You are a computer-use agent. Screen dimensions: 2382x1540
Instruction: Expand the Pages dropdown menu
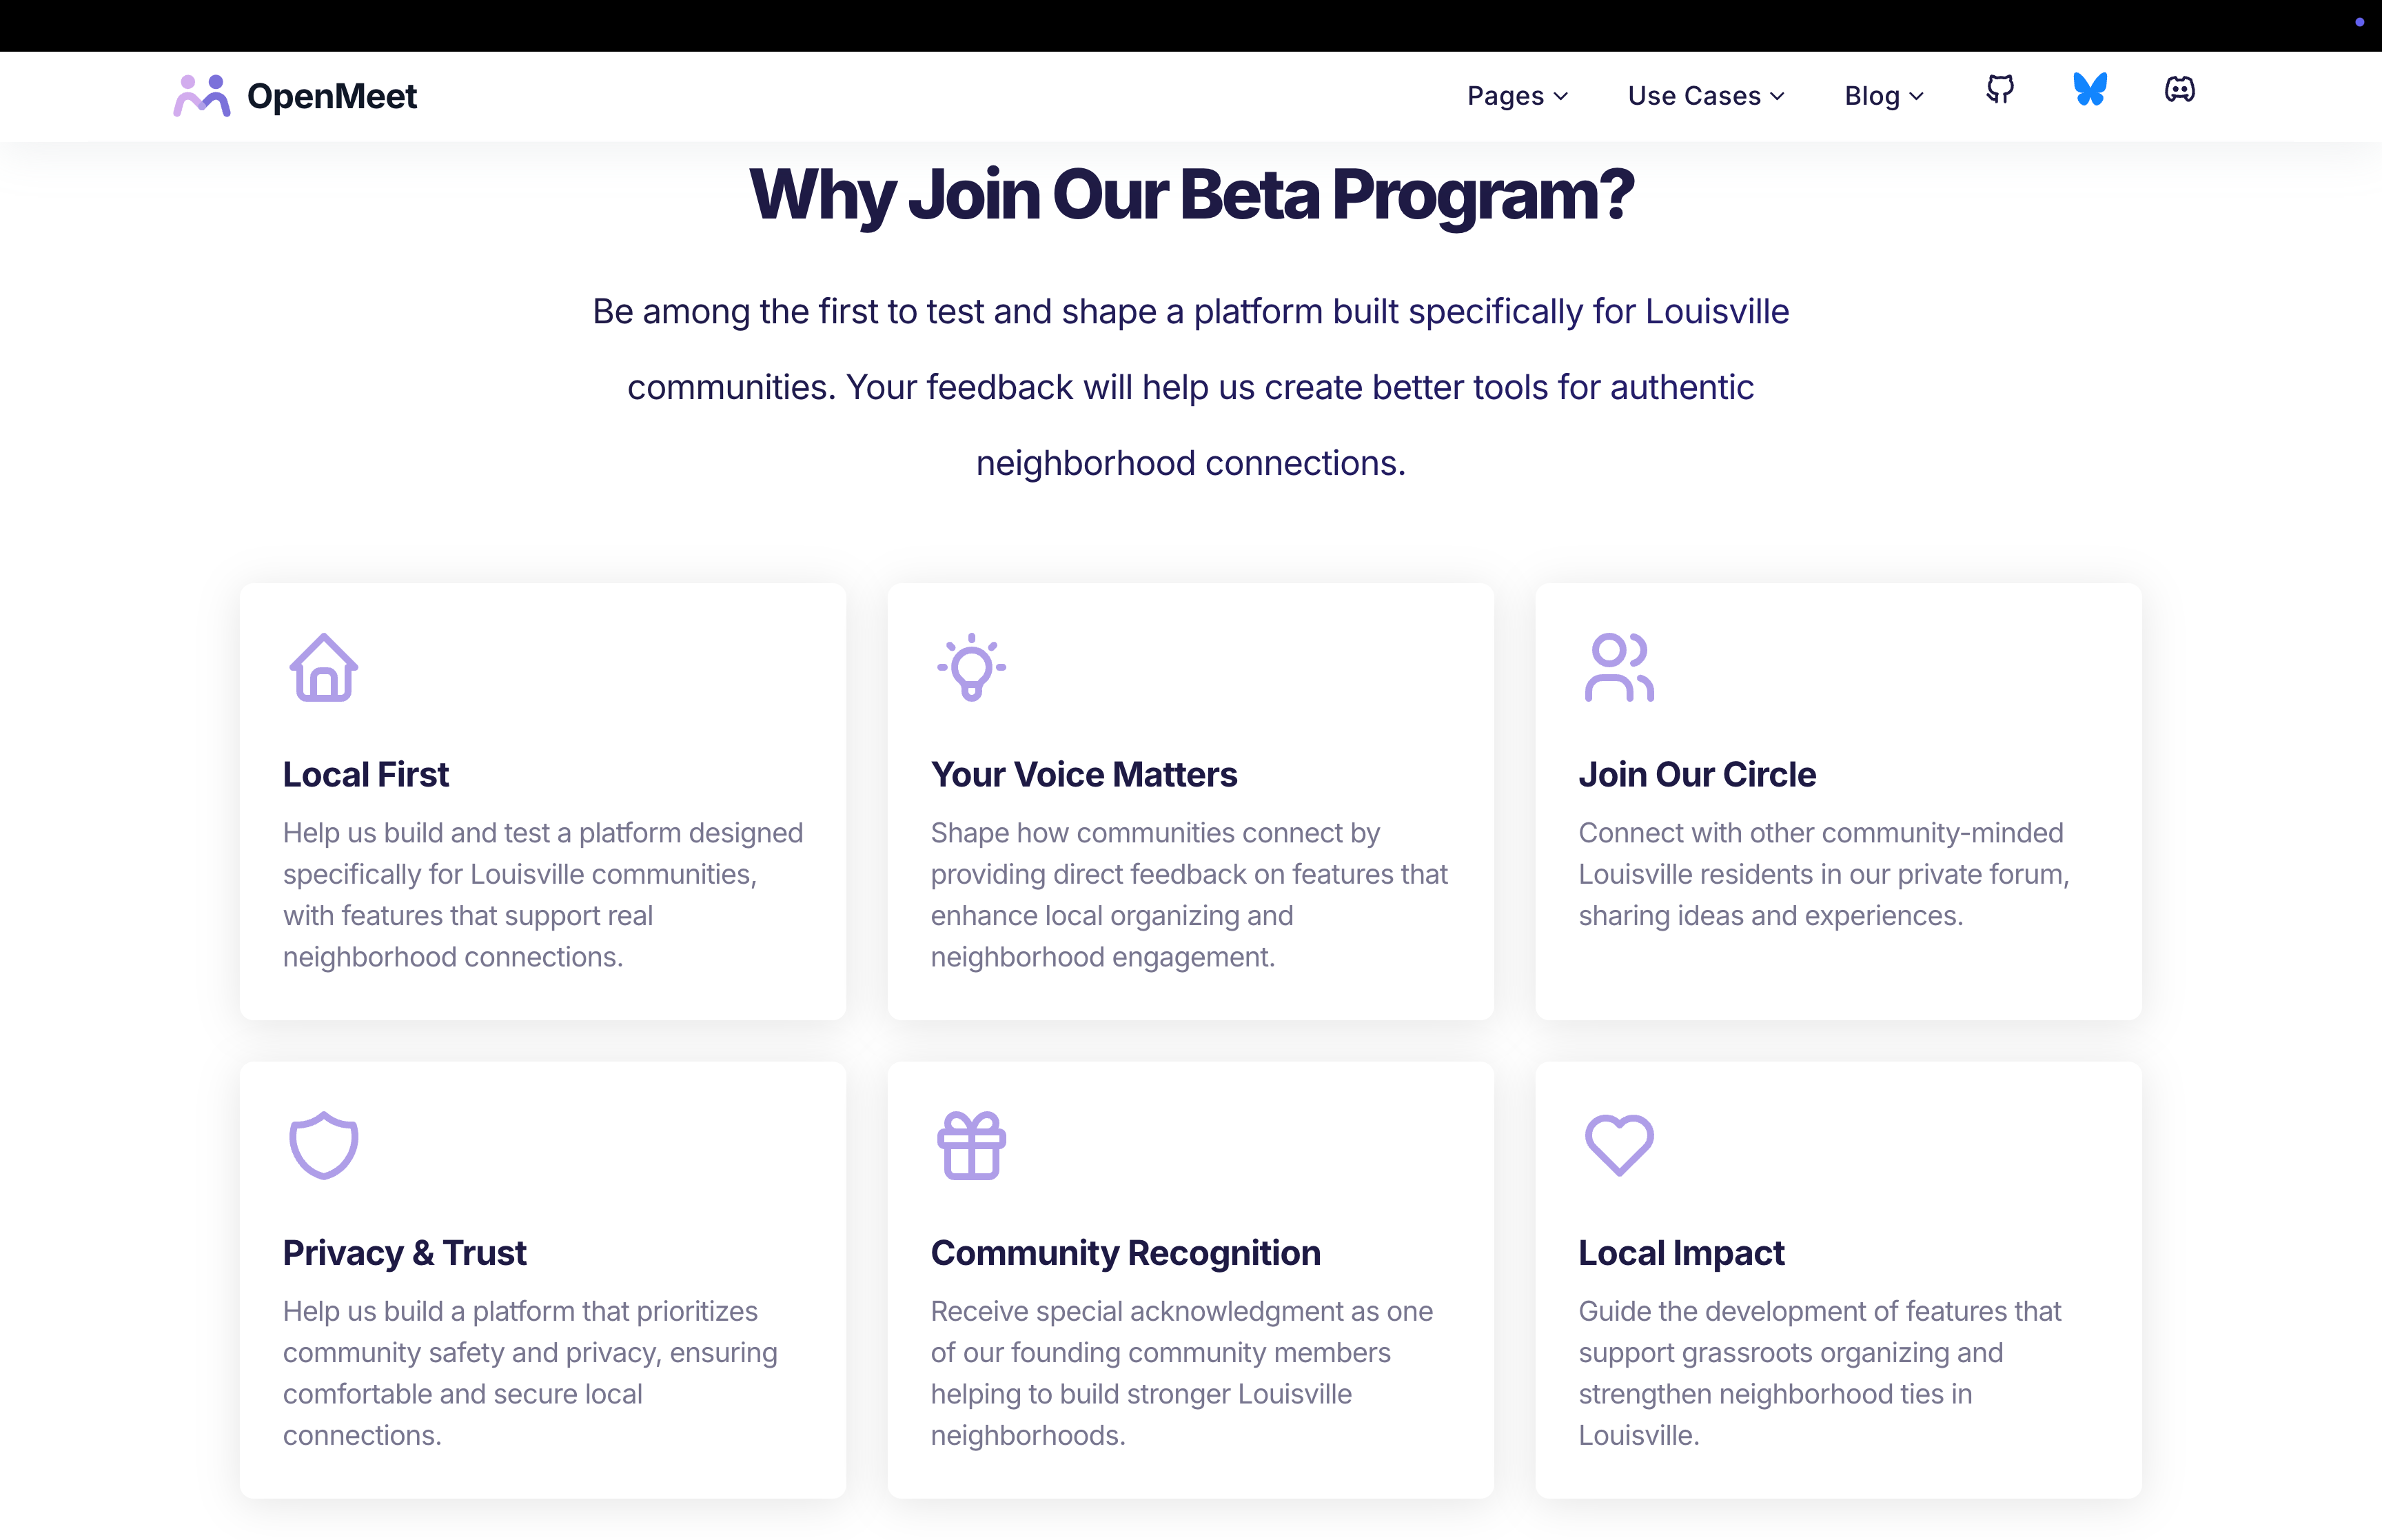click(x=1518, y=96)
